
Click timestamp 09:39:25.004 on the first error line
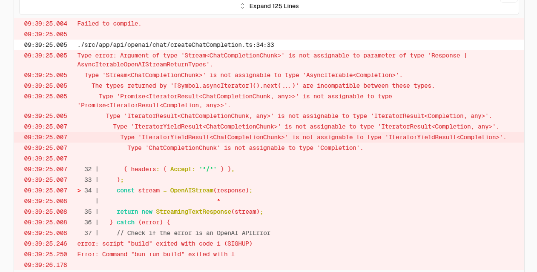45,23
